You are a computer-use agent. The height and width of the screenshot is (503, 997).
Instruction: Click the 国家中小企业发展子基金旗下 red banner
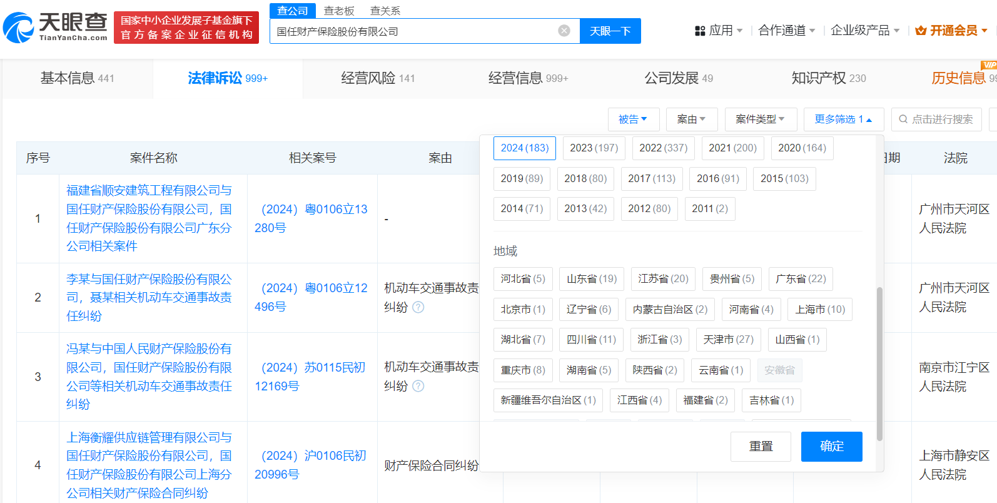[186, 28]
